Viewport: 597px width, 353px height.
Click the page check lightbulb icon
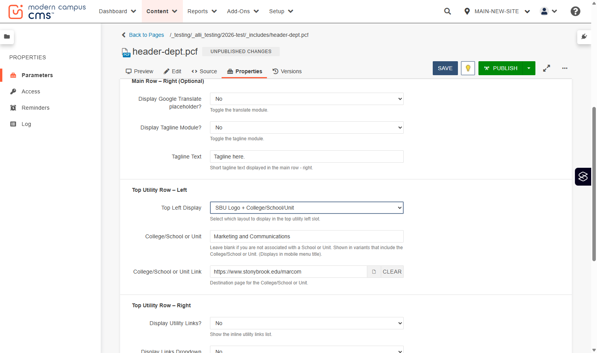468,68
